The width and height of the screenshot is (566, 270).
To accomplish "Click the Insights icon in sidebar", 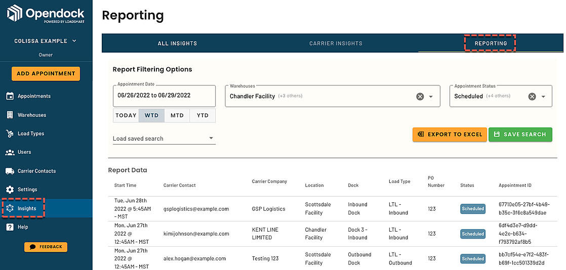I will point(10,208).
